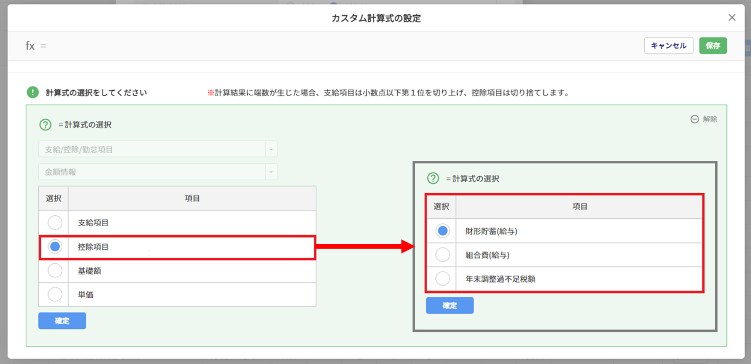Screen dimensions: 751x364
Task: Click the blue 確定 button under the left table
Action: 62,321
